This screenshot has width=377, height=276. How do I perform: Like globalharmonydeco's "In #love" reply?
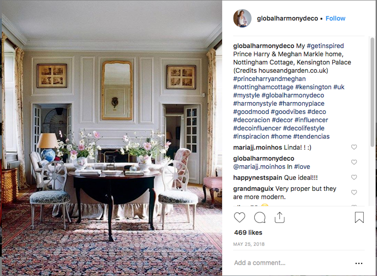click(354, 162)
